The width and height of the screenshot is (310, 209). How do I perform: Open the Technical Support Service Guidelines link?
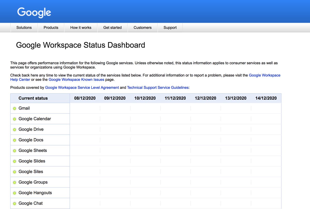point(158,87)
